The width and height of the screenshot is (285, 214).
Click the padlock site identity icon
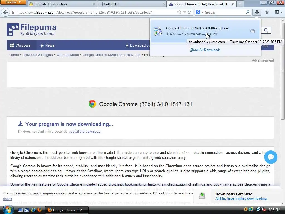(13, 12)
